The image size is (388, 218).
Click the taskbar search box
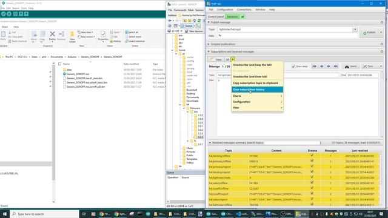tap(44, 214)
